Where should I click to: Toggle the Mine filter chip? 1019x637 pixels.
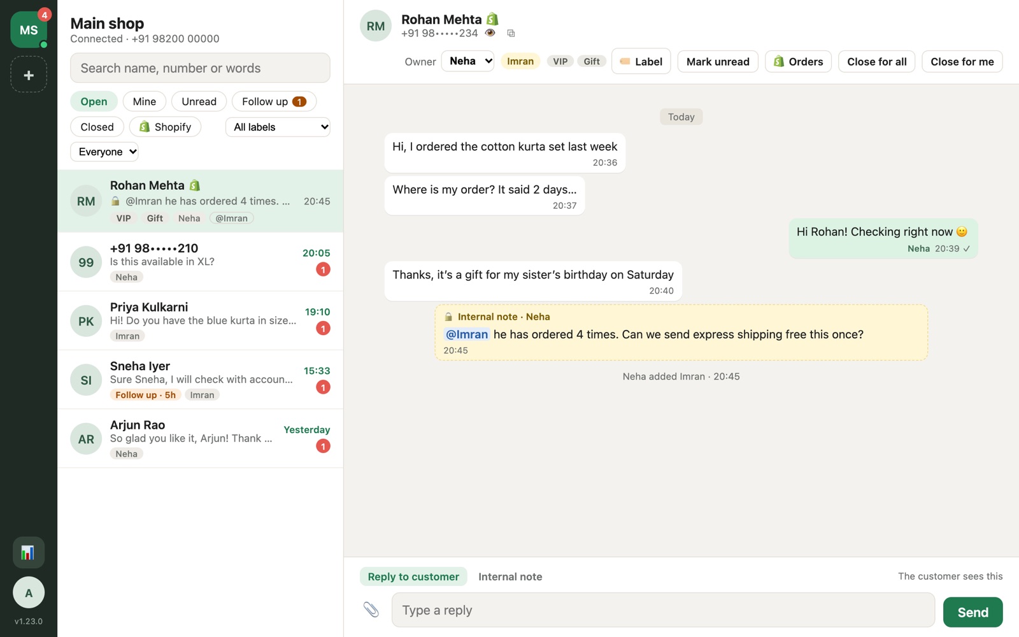145,101
